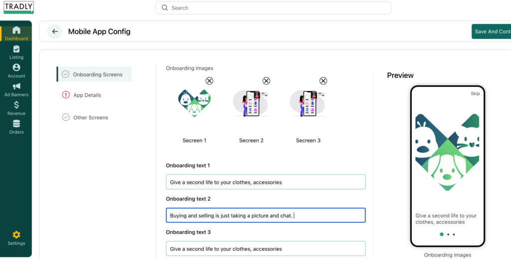Focus the Onboarding text 1 field
This screenshot has width=511, height=259.
pyautogui.click(x=265, y=182)
